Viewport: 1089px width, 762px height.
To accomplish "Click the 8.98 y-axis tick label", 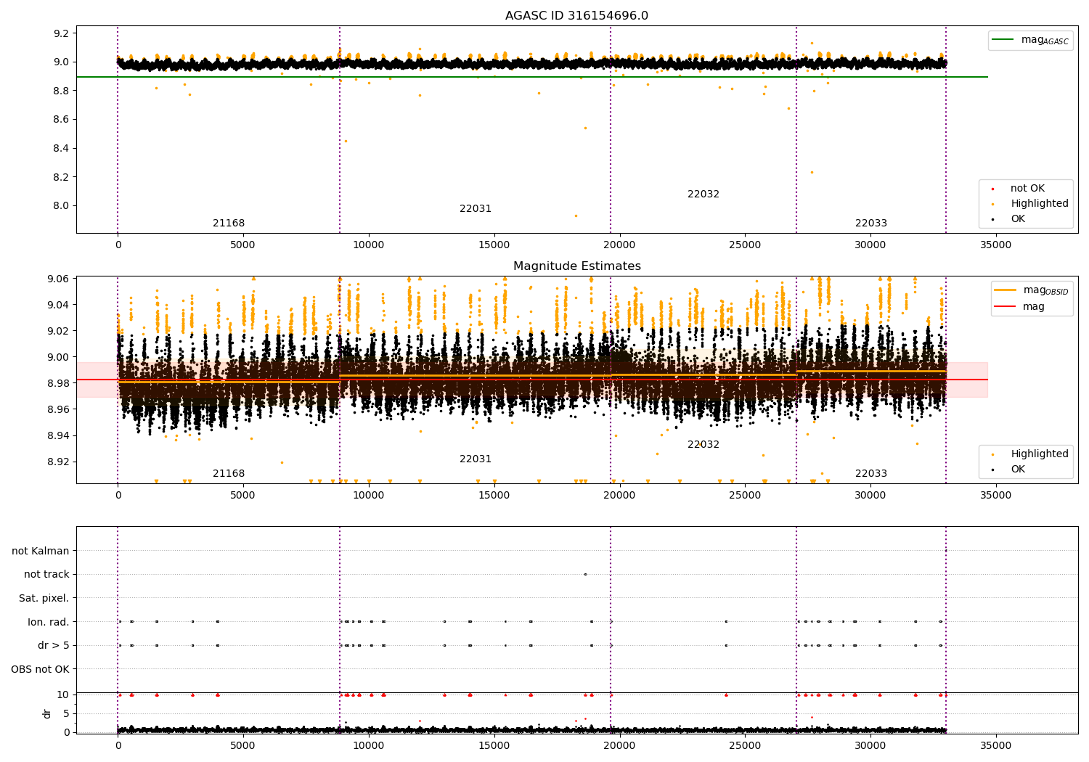I will tap(59, 383).
